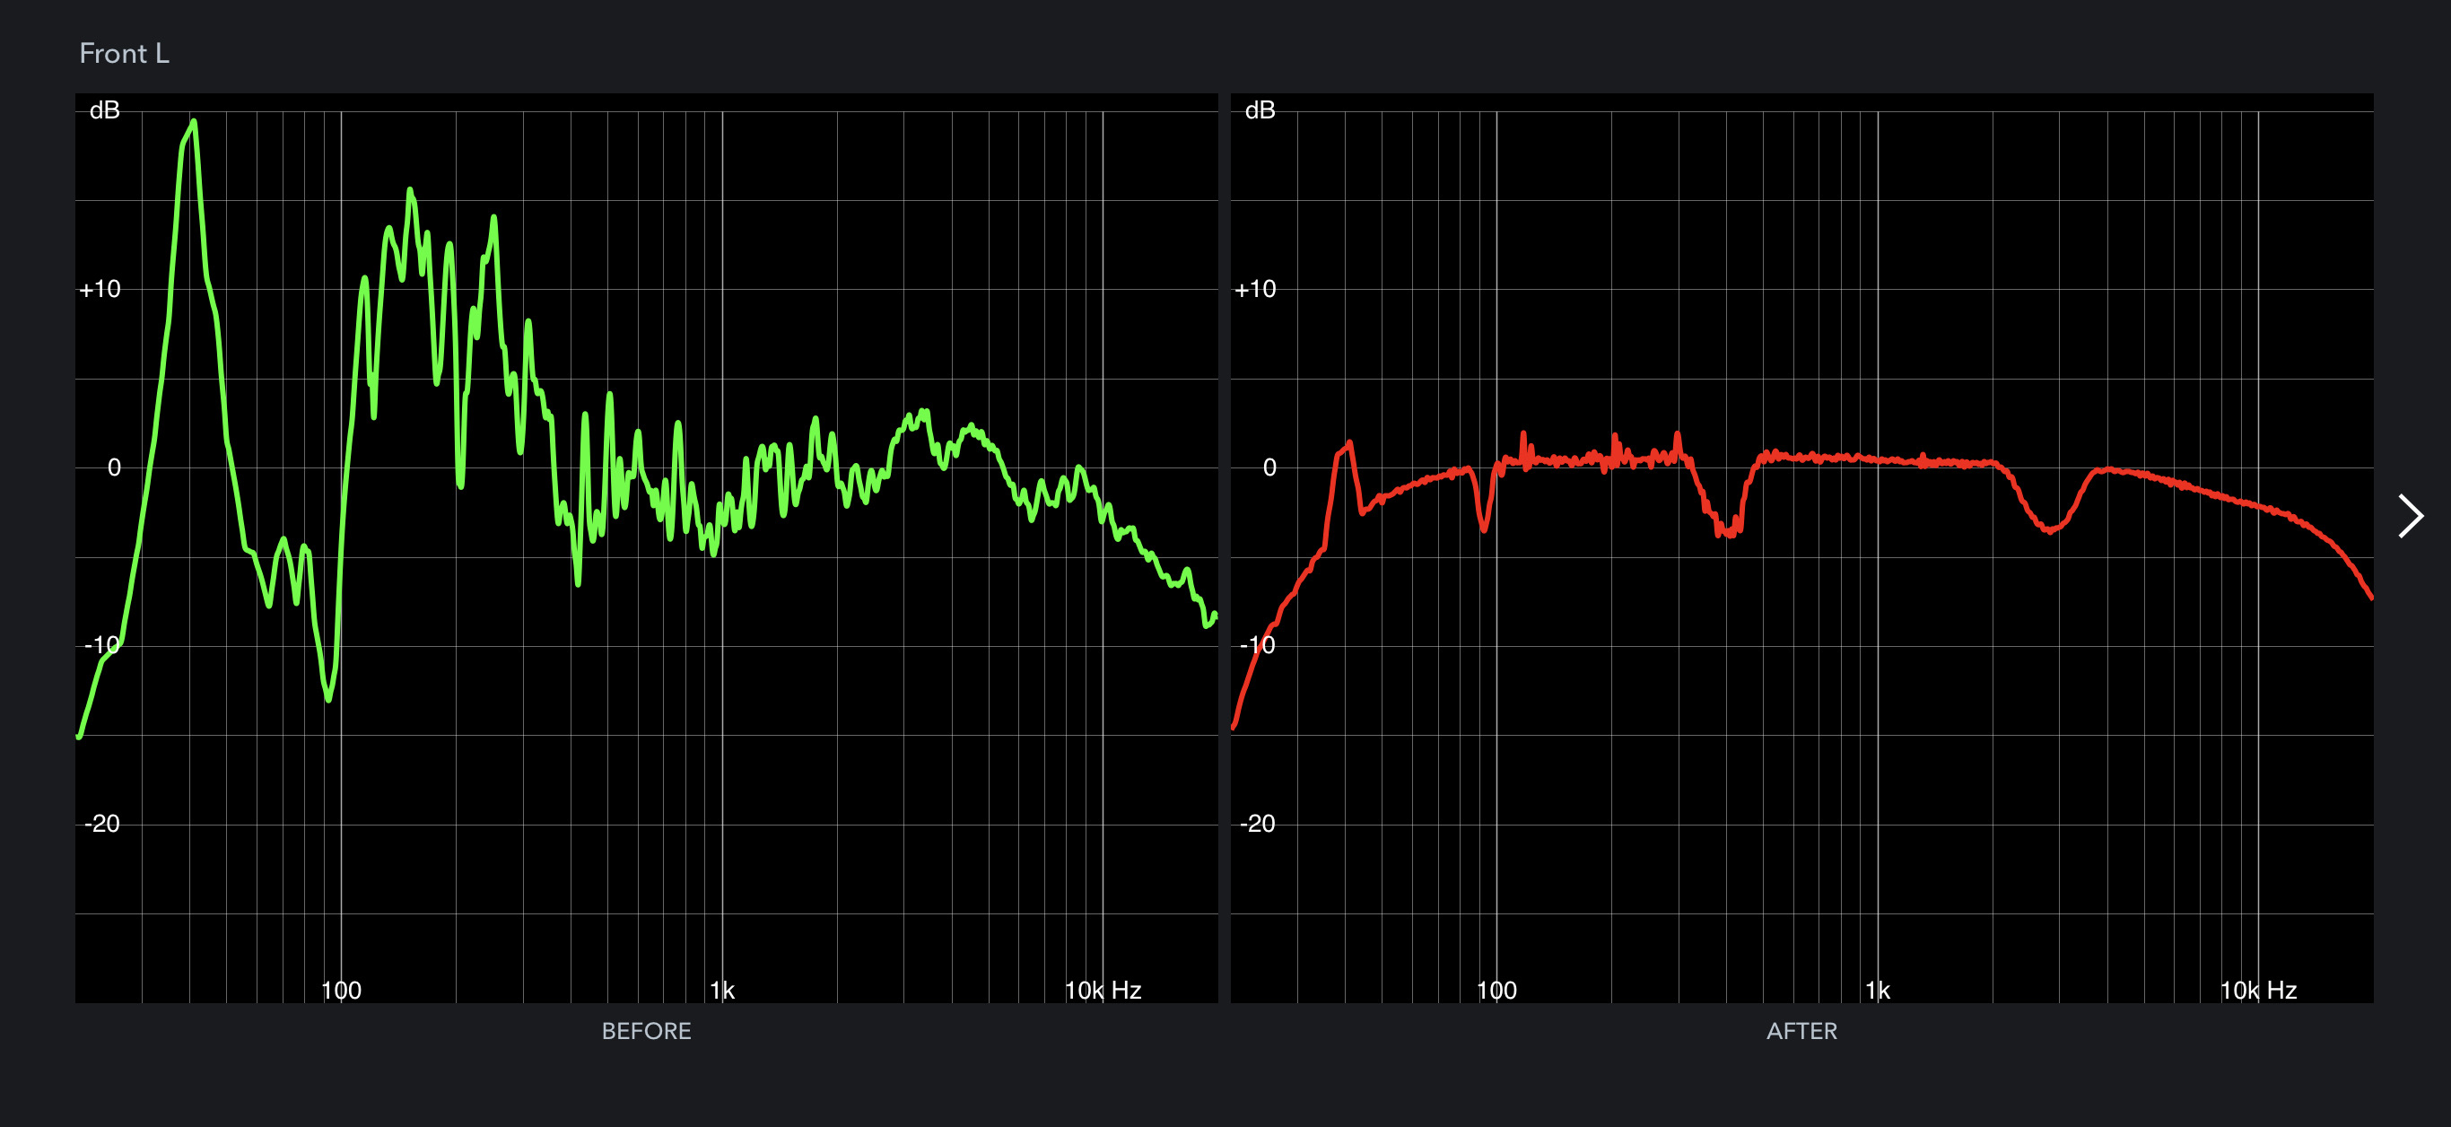Select the AFTER caption below right graph
This screenshot has height=1127, width=2451.
1801,1031
